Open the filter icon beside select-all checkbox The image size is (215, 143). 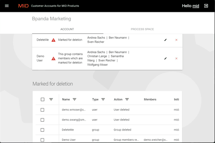pos(51,99)
